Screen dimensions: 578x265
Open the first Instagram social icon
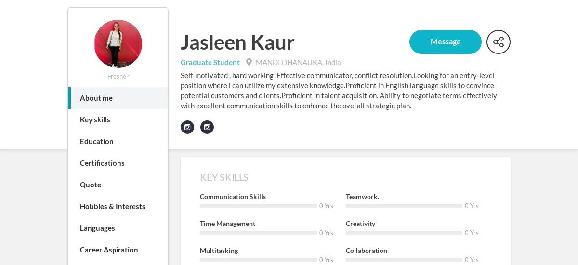(x=187, y=127)
